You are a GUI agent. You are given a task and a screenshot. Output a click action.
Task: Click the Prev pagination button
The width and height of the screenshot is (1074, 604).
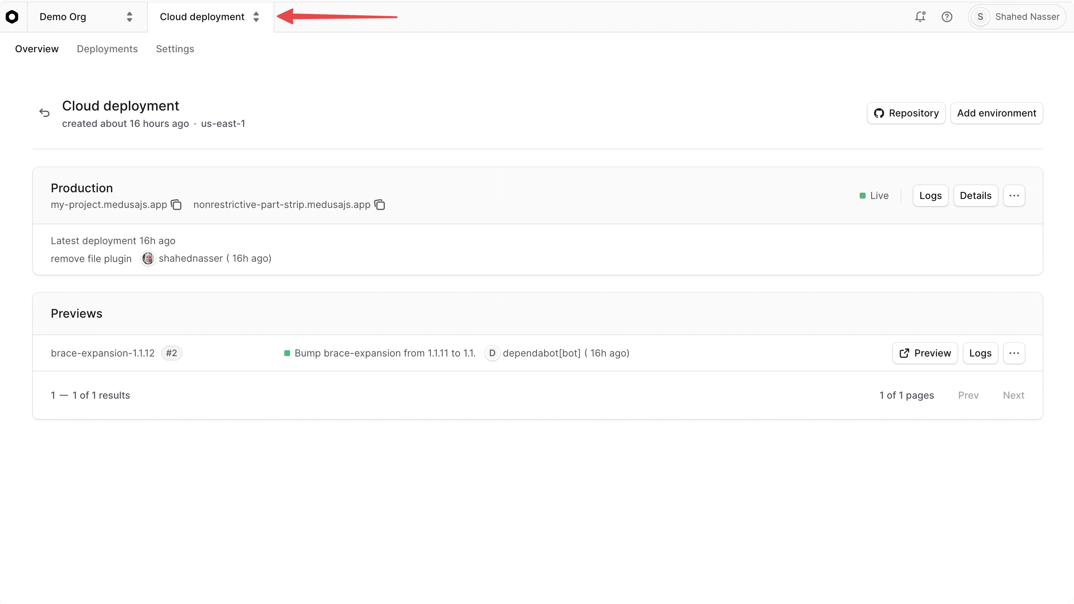(x=968, y=395)
